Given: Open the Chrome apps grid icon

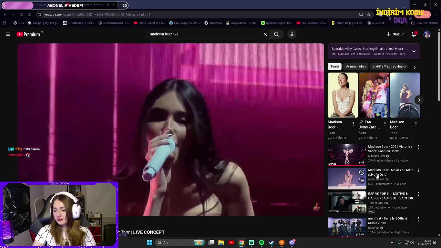Looking at the screenshot, I should (4, 23).
